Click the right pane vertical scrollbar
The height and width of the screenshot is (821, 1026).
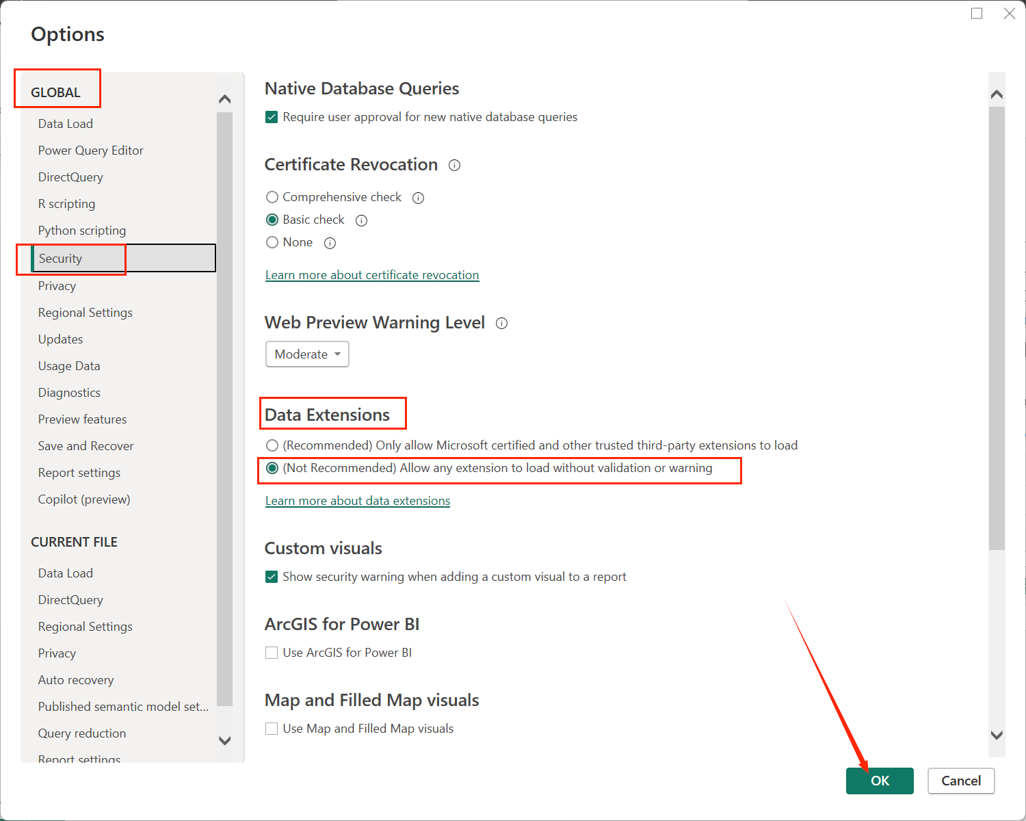coord(997,328)
